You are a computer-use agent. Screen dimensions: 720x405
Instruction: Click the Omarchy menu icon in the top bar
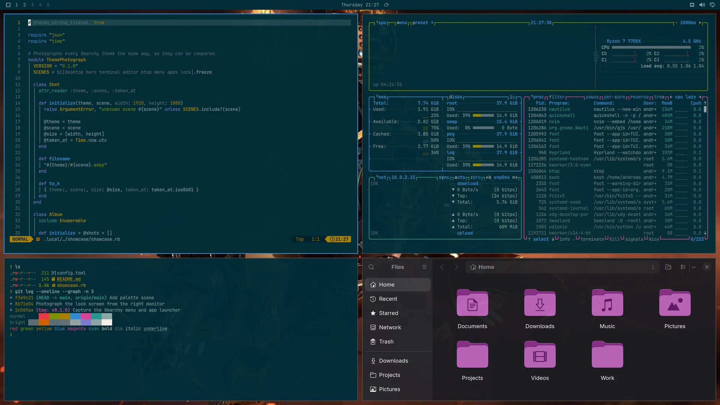coord(8,5)
